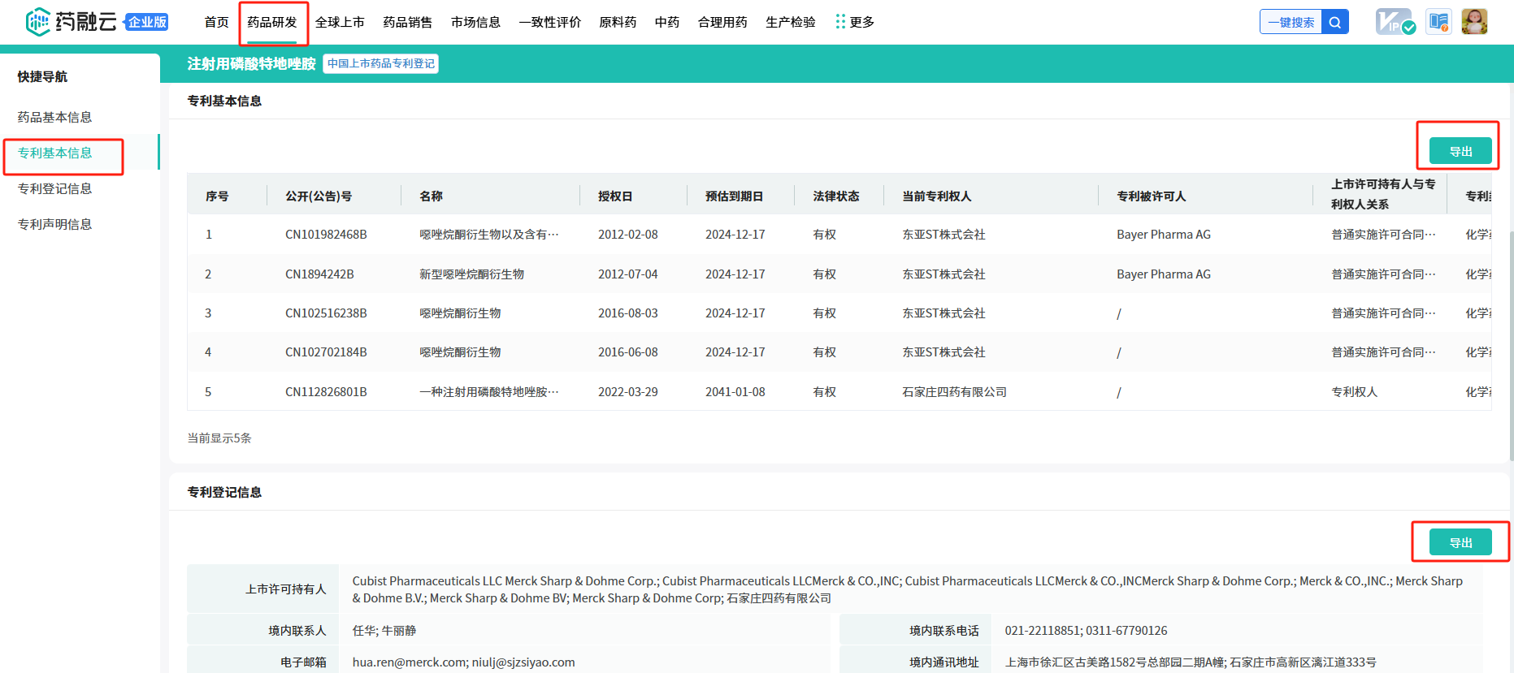Jump to 药品基本信息 in quick navigation
The width and height of the screenshot is (1514, 673).
[55, 117]
